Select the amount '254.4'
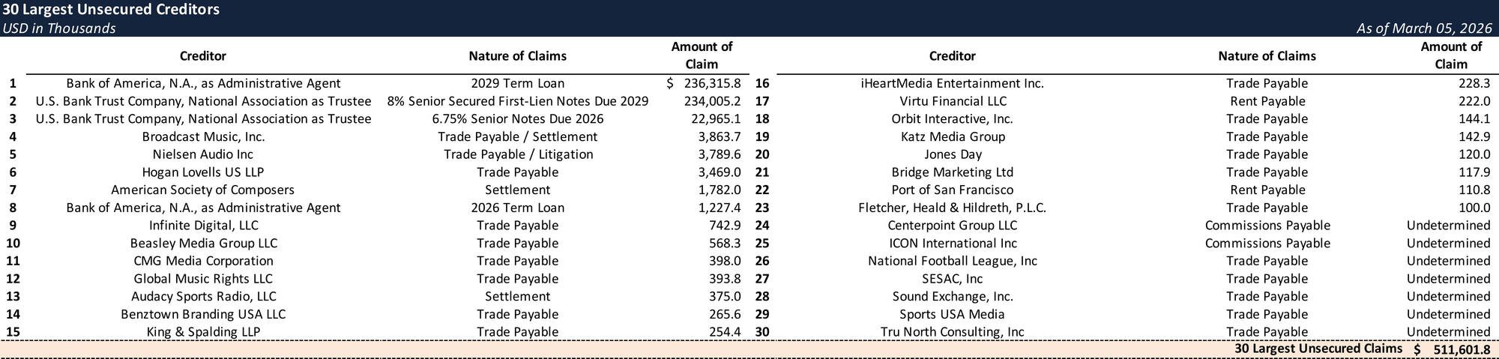1499x359 pixels. [x=725, y=332]
